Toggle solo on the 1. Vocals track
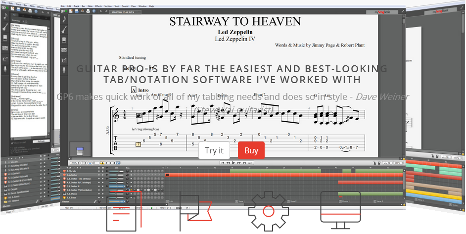Image resolution: width=466 pixels, height=234 pixels. pyautogui.click(x=99, y=171)
